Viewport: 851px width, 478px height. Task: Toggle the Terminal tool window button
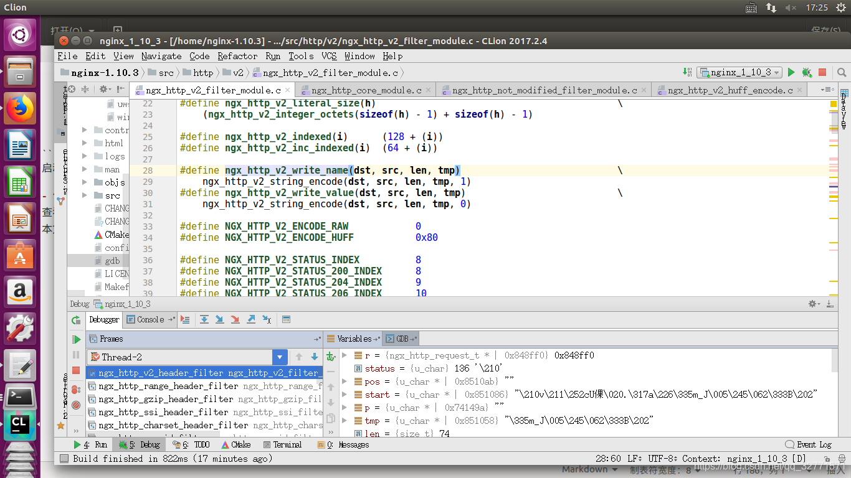(x=283, y=444)
